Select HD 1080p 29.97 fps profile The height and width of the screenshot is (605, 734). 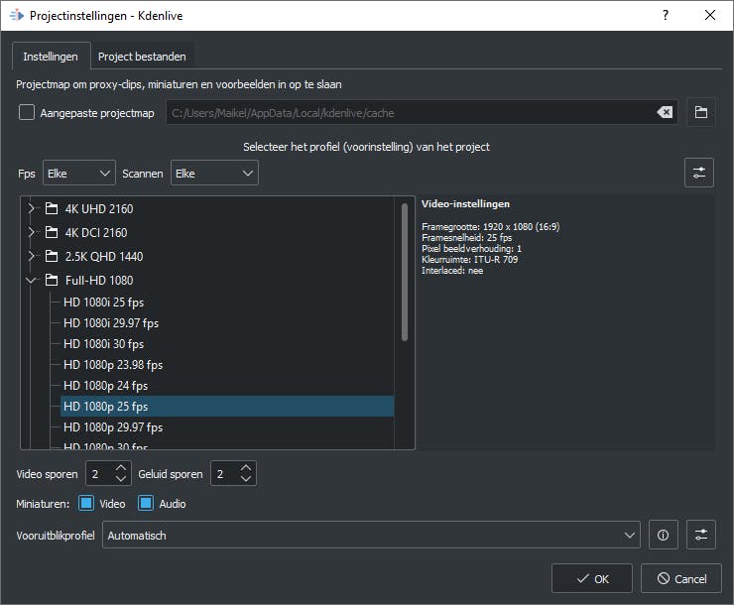pos(228,427)
